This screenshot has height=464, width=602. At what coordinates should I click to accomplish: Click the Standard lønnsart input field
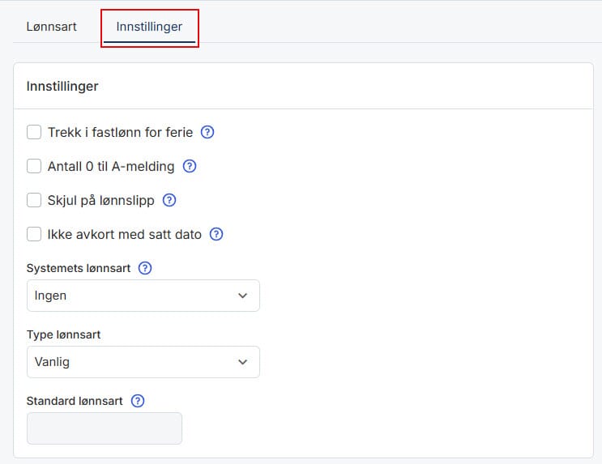tap(105, 428)
